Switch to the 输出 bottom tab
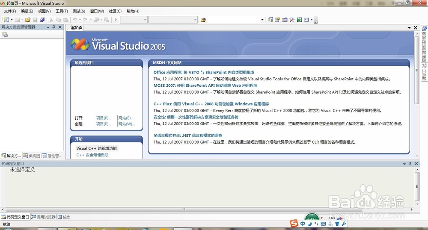Viewport: 428px width, 230px height. click(x=64, y=217)
